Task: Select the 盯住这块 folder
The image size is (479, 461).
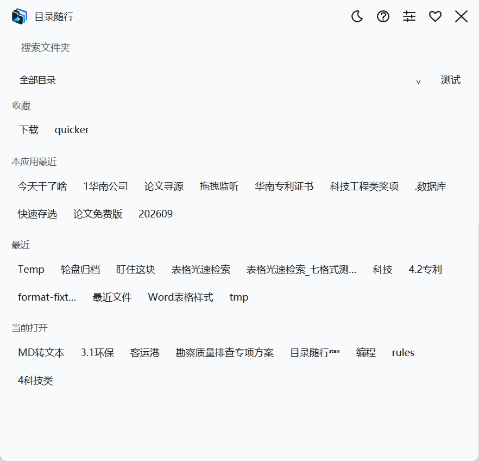Action: click(x=136, y=270)
